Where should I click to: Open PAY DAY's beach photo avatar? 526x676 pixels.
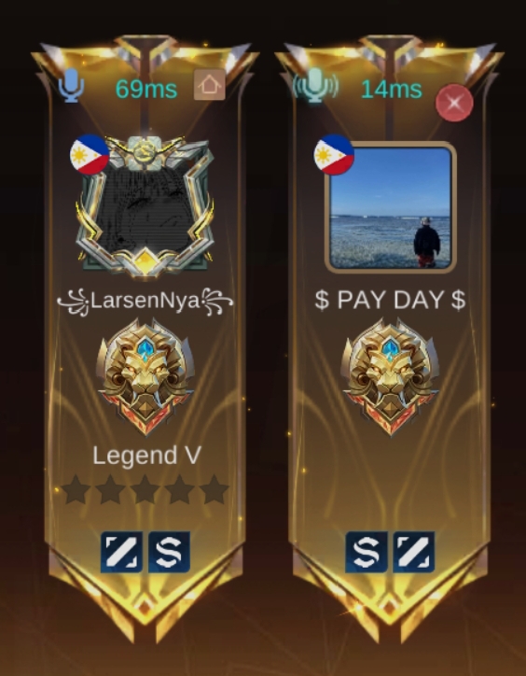pyautogui.click(x=390, y=208)
